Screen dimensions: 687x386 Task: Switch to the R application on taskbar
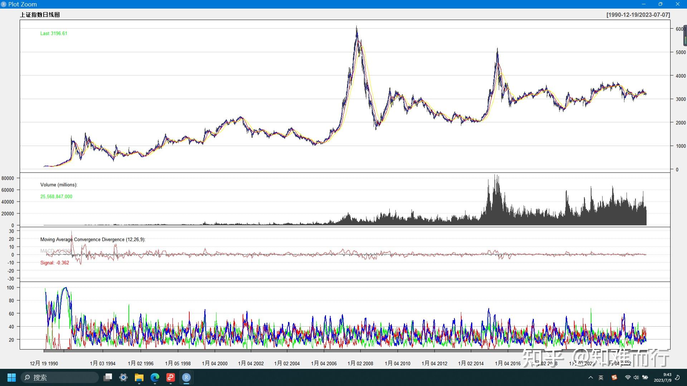(186, 377)
